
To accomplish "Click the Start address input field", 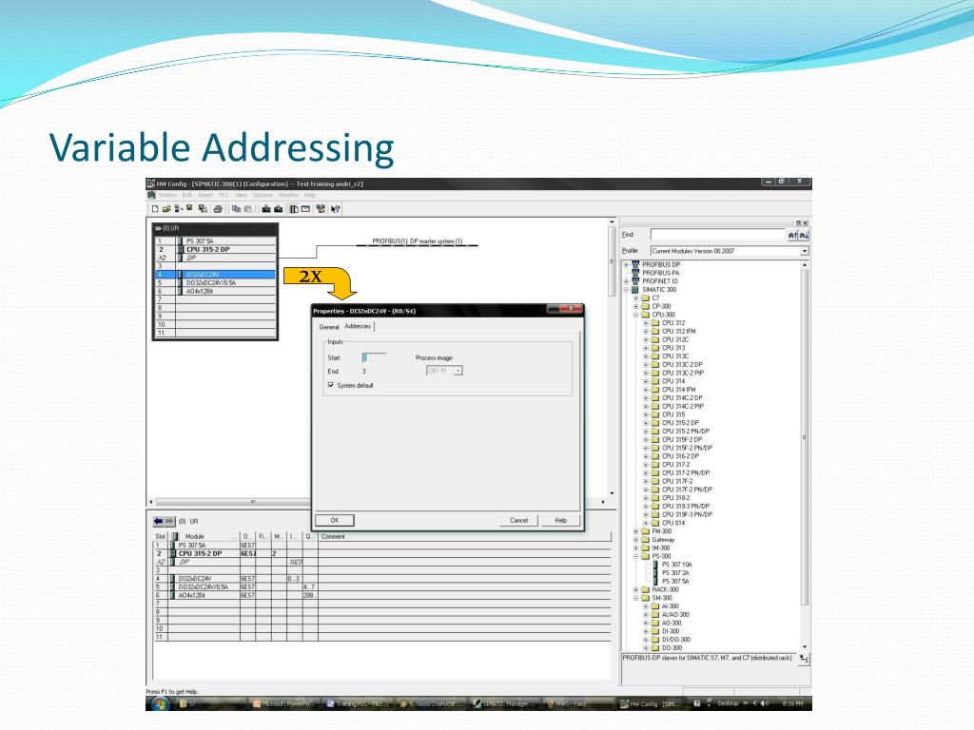I will coord(373,357).
